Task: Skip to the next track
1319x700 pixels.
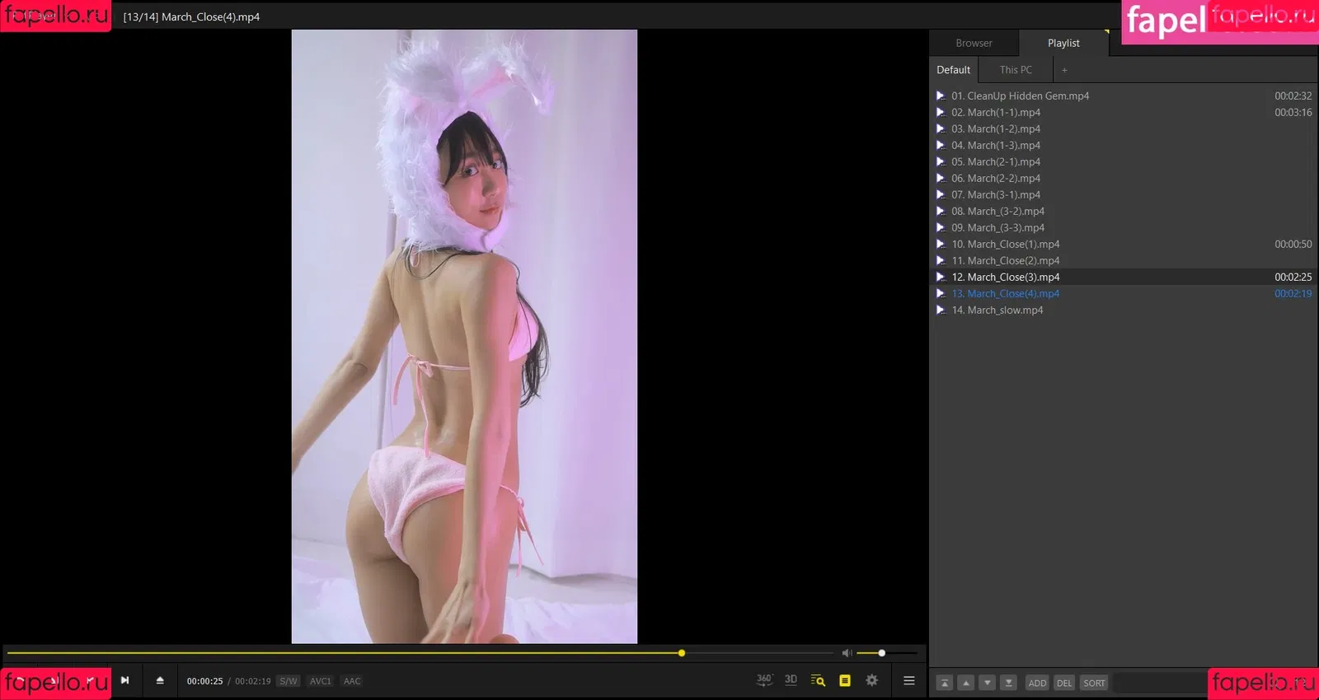Action: (x=124, y=680)
